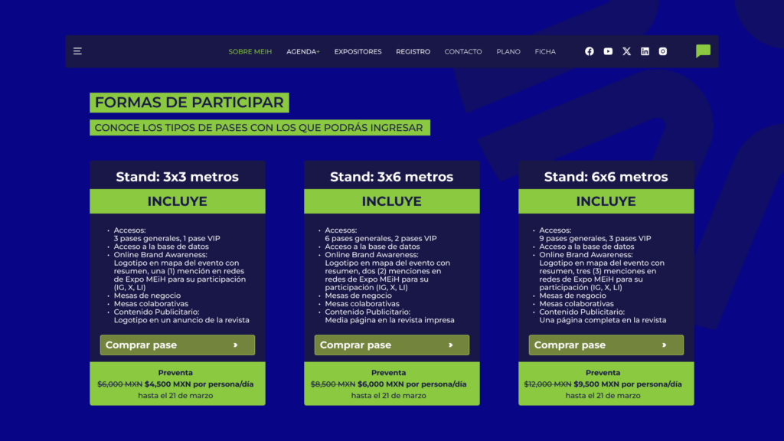Image resolution: width=784 pixels, height=441 pixels.
Task: Open the green chat bubble icon
Action: tap(703, 51)
